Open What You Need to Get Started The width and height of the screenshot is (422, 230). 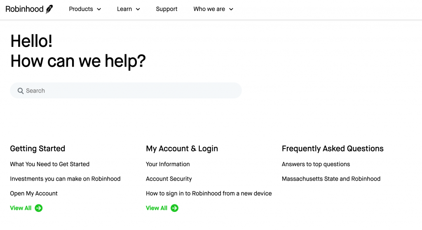pos(50,164)
